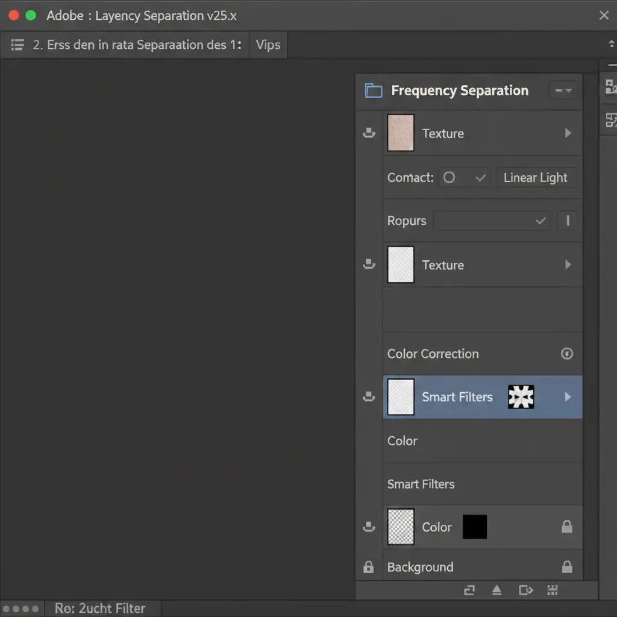Click the black swatch on Color layer
The image size is (617, 617).
[x=474, y=527]
